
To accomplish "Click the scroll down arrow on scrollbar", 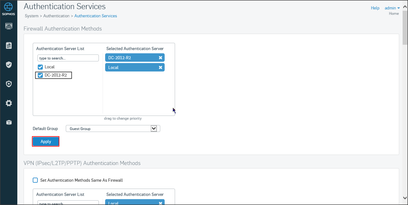I will tap(405, 198).
